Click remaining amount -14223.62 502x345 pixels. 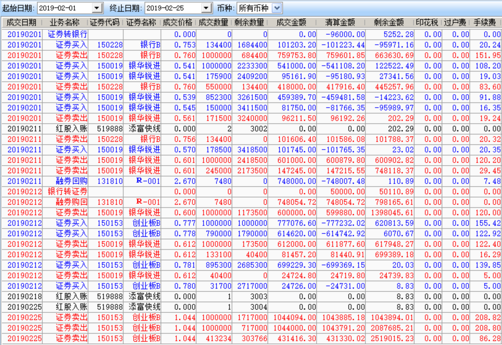(x=394, y=97)
